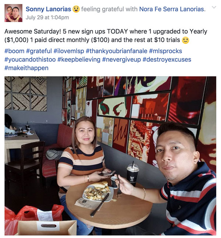Open Nora Fe Serra Lanorias profile link
Screen dimensions: 221x238
(172, 9)
